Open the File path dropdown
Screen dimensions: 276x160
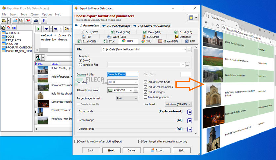(184, 49)
